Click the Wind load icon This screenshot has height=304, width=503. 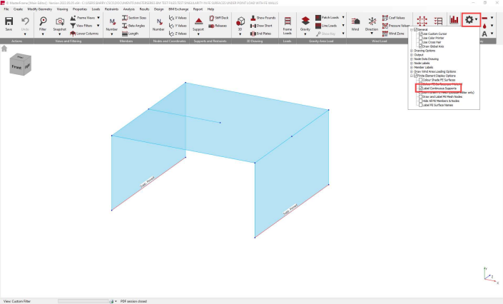pos(355,21)
